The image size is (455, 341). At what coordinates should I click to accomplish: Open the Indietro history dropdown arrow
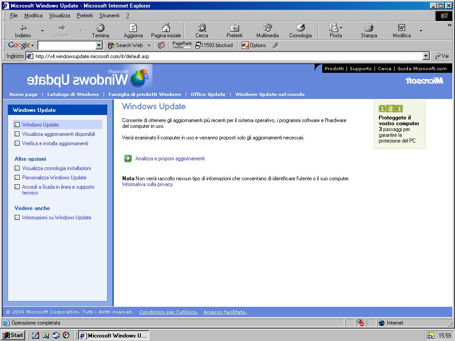click(42, 31)
